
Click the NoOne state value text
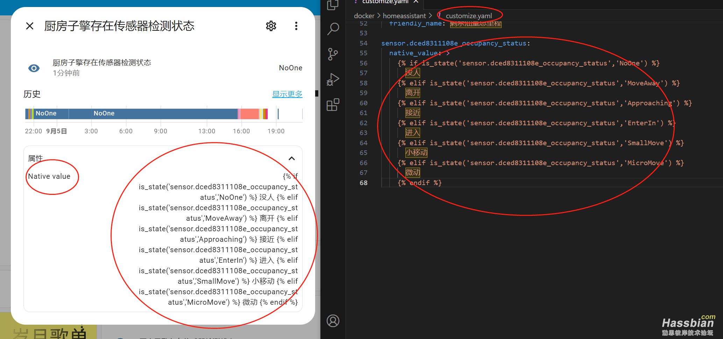291,68
